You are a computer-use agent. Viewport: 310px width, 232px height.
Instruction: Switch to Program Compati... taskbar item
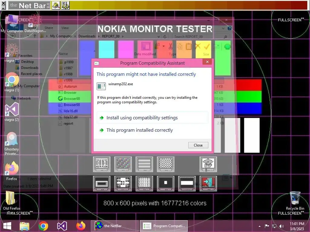point(164,226)
